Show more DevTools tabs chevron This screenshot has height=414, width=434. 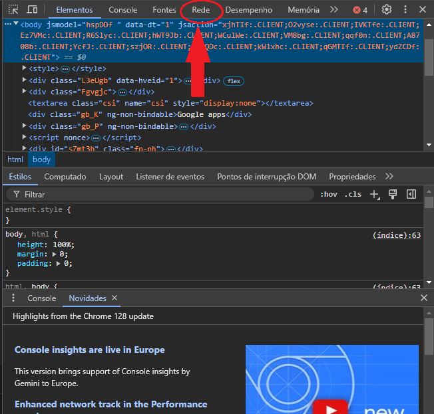pos(334,10)
